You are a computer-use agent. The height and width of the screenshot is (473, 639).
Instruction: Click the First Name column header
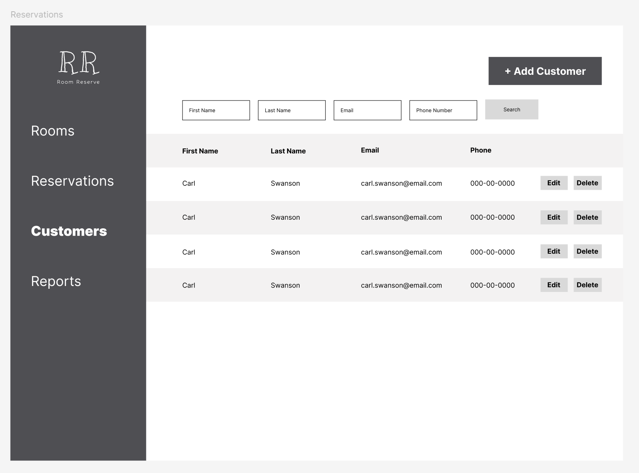click(200, 151)
